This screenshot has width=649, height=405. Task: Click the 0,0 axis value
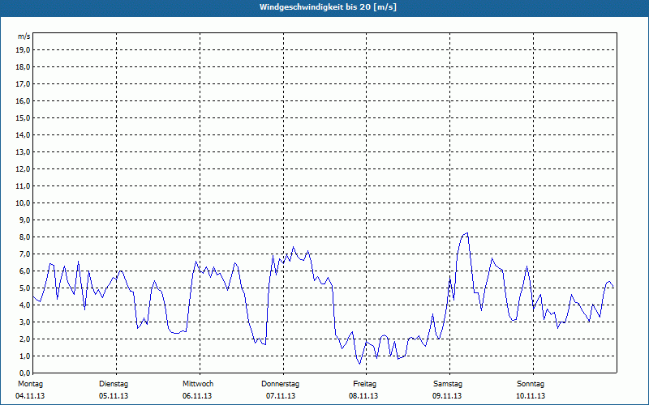tap(24, 373)
